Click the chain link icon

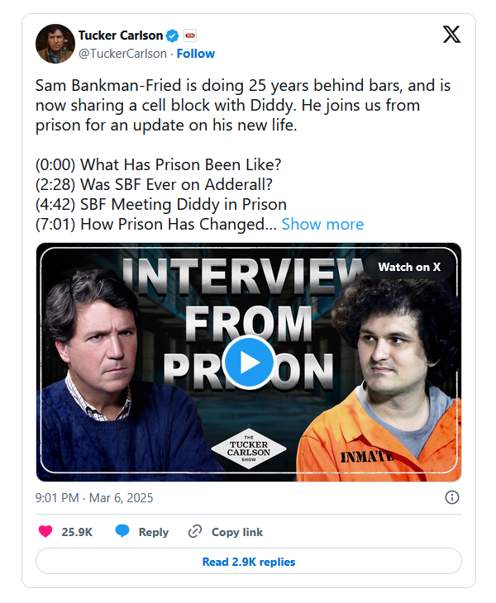[x=195, y=531]
